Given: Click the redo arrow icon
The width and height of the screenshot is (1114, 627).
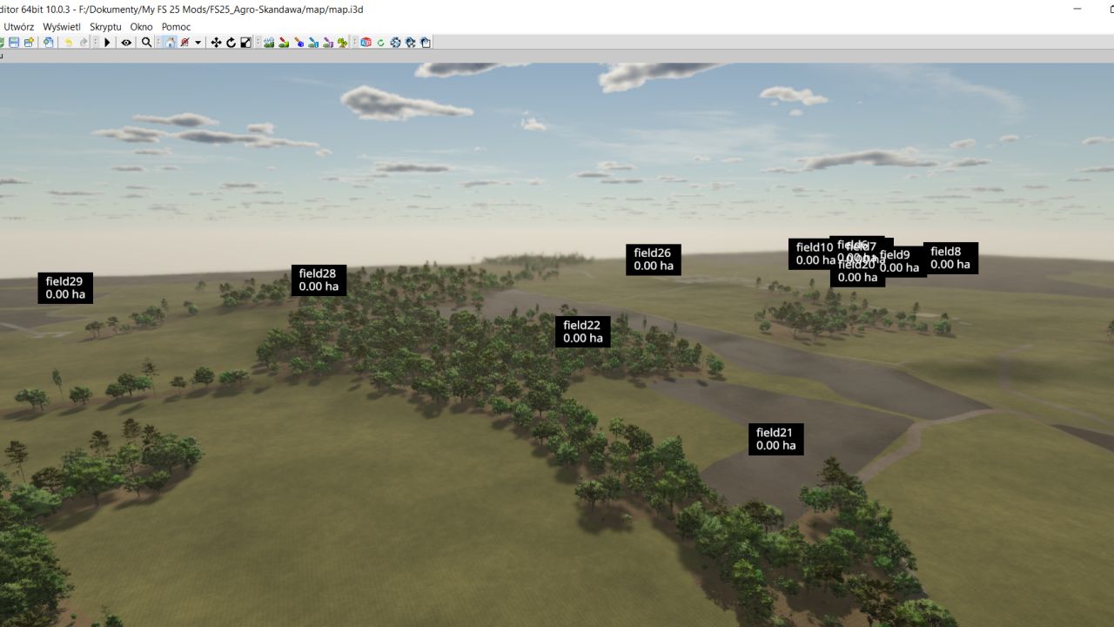Looking at the screenshot, I should (x=84, y=42).
